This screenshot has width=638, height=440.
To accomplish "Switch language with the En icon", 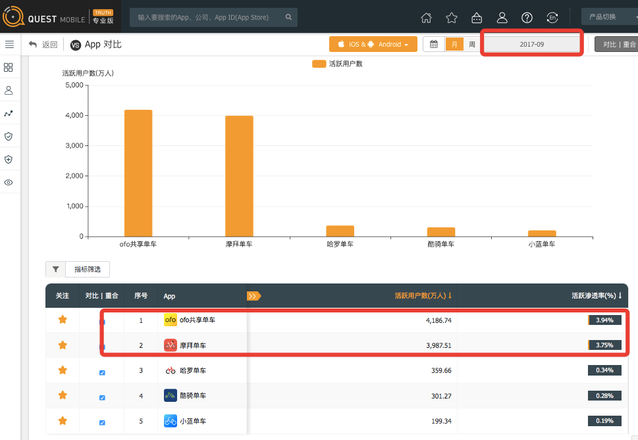I will point(553,18).
